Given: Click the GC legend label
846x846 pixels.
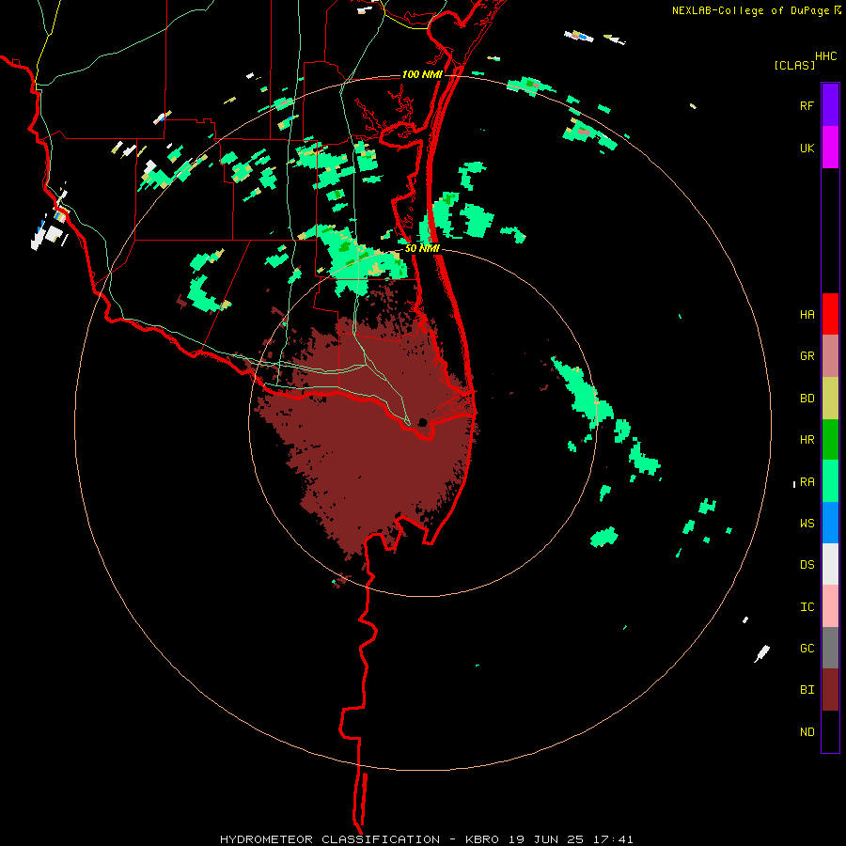Looking at the screenshot, I should [x=807, y=649].
